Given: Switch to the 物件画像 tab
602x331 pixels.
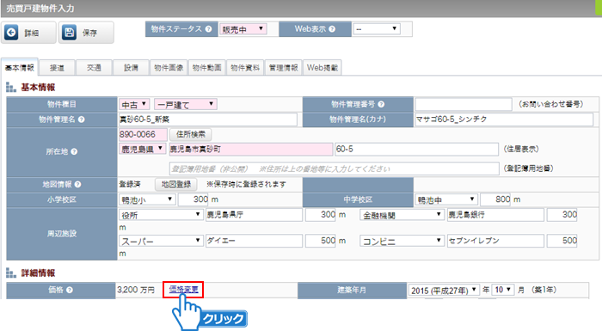Looking at the screenshot, I should pyautogui.click(x=169, y=68).
